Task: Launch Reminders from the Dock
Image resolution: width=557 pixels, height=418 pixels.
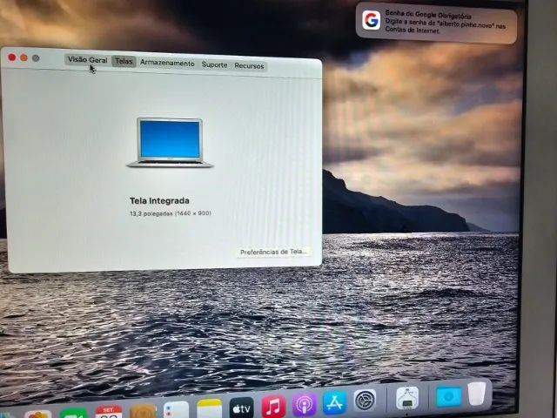Action: tap(176, 410)
